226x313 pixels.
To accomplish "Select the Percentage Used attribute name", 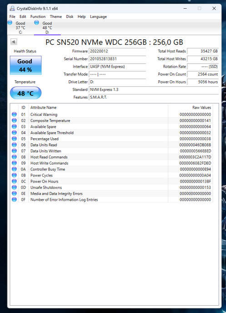I will [x=45, y=139].
